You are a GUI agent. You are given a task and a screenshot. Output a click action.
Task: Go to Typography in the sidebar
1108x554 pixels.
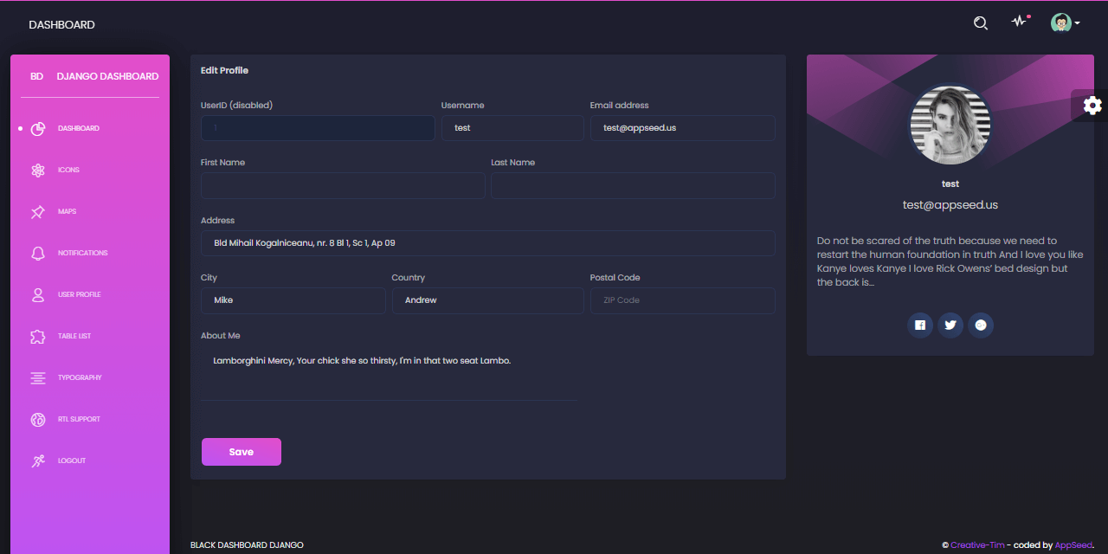[x=79, y=378]
